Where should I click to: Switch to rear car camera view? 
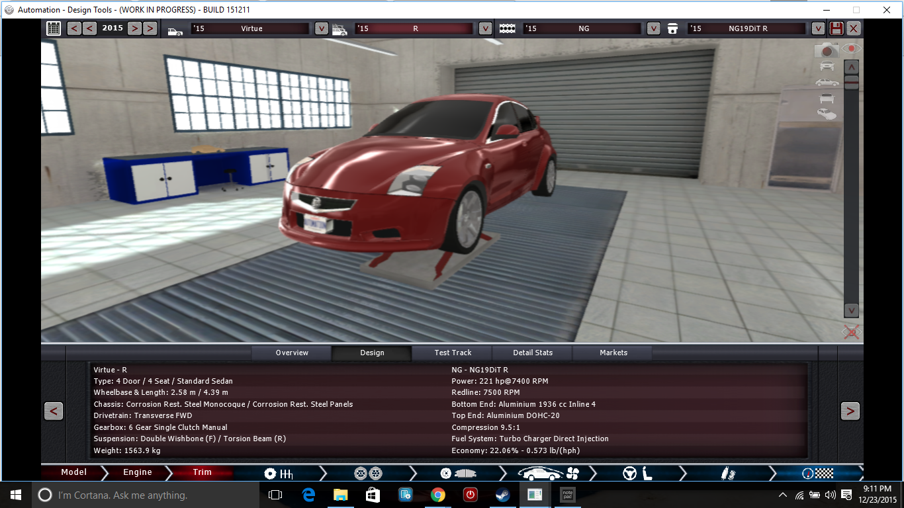(x=827, y=99)
